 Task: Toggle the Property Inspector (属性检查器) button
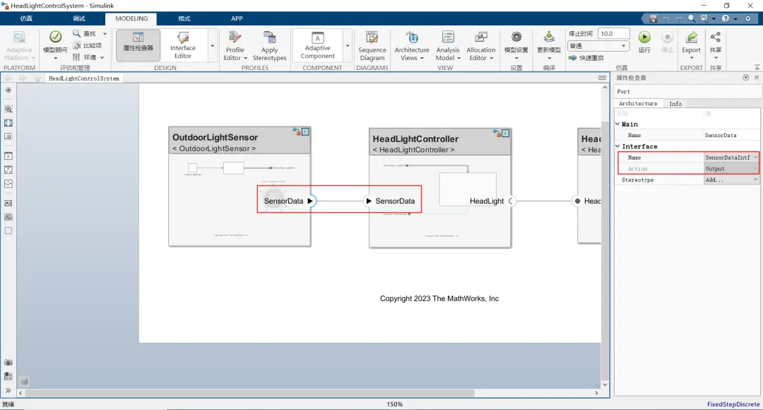point(138,45)
